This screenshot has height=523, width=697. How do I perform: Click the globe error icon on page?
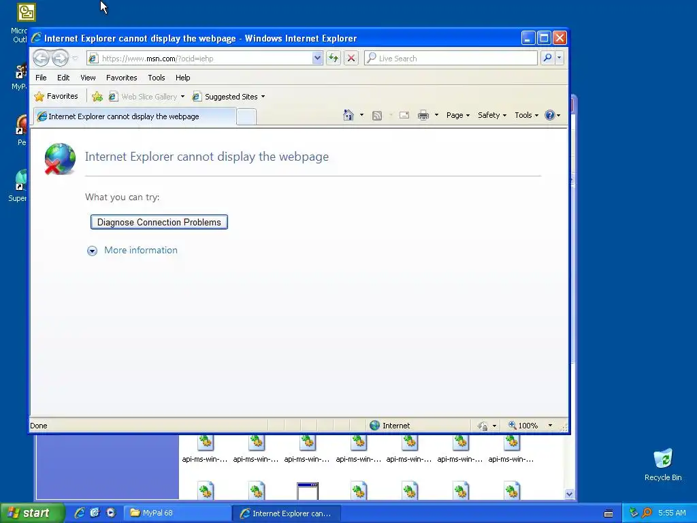point(60,158)
